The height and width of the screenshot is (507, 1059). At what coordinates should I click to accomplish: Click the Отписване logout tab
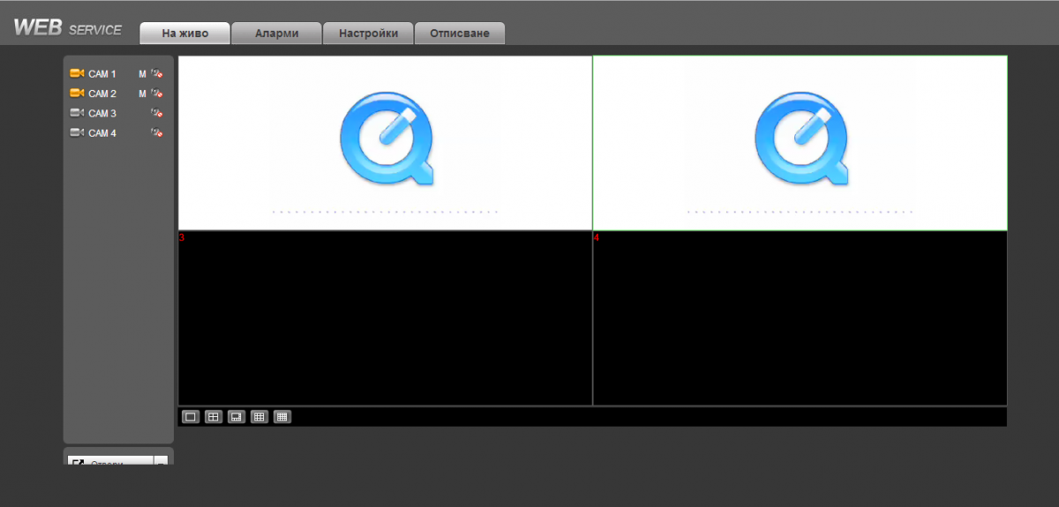tap(460, 34)
